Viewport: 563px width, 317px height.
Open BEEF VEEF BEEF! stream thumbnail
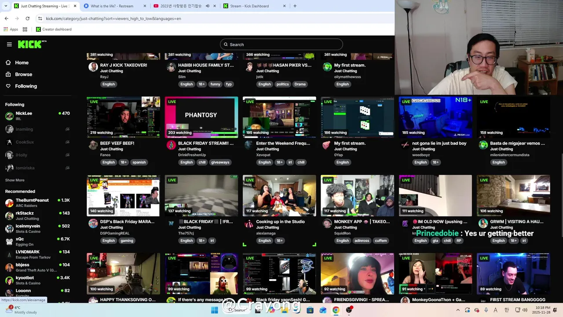(123, 117)
